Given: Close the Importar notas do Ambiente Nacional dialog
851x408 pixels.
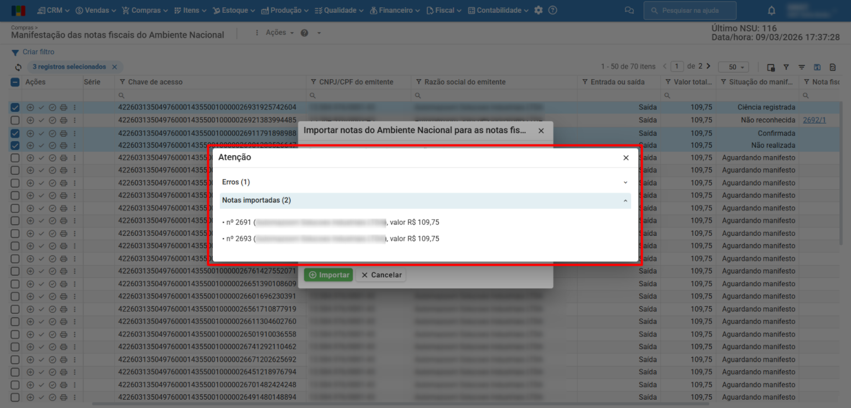Looking at the screenshot, I should point(541,131).
